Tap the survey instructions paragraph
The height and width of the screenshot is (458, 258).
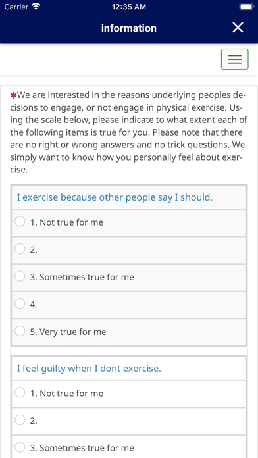pyautogui.click(x=129, y=132)
